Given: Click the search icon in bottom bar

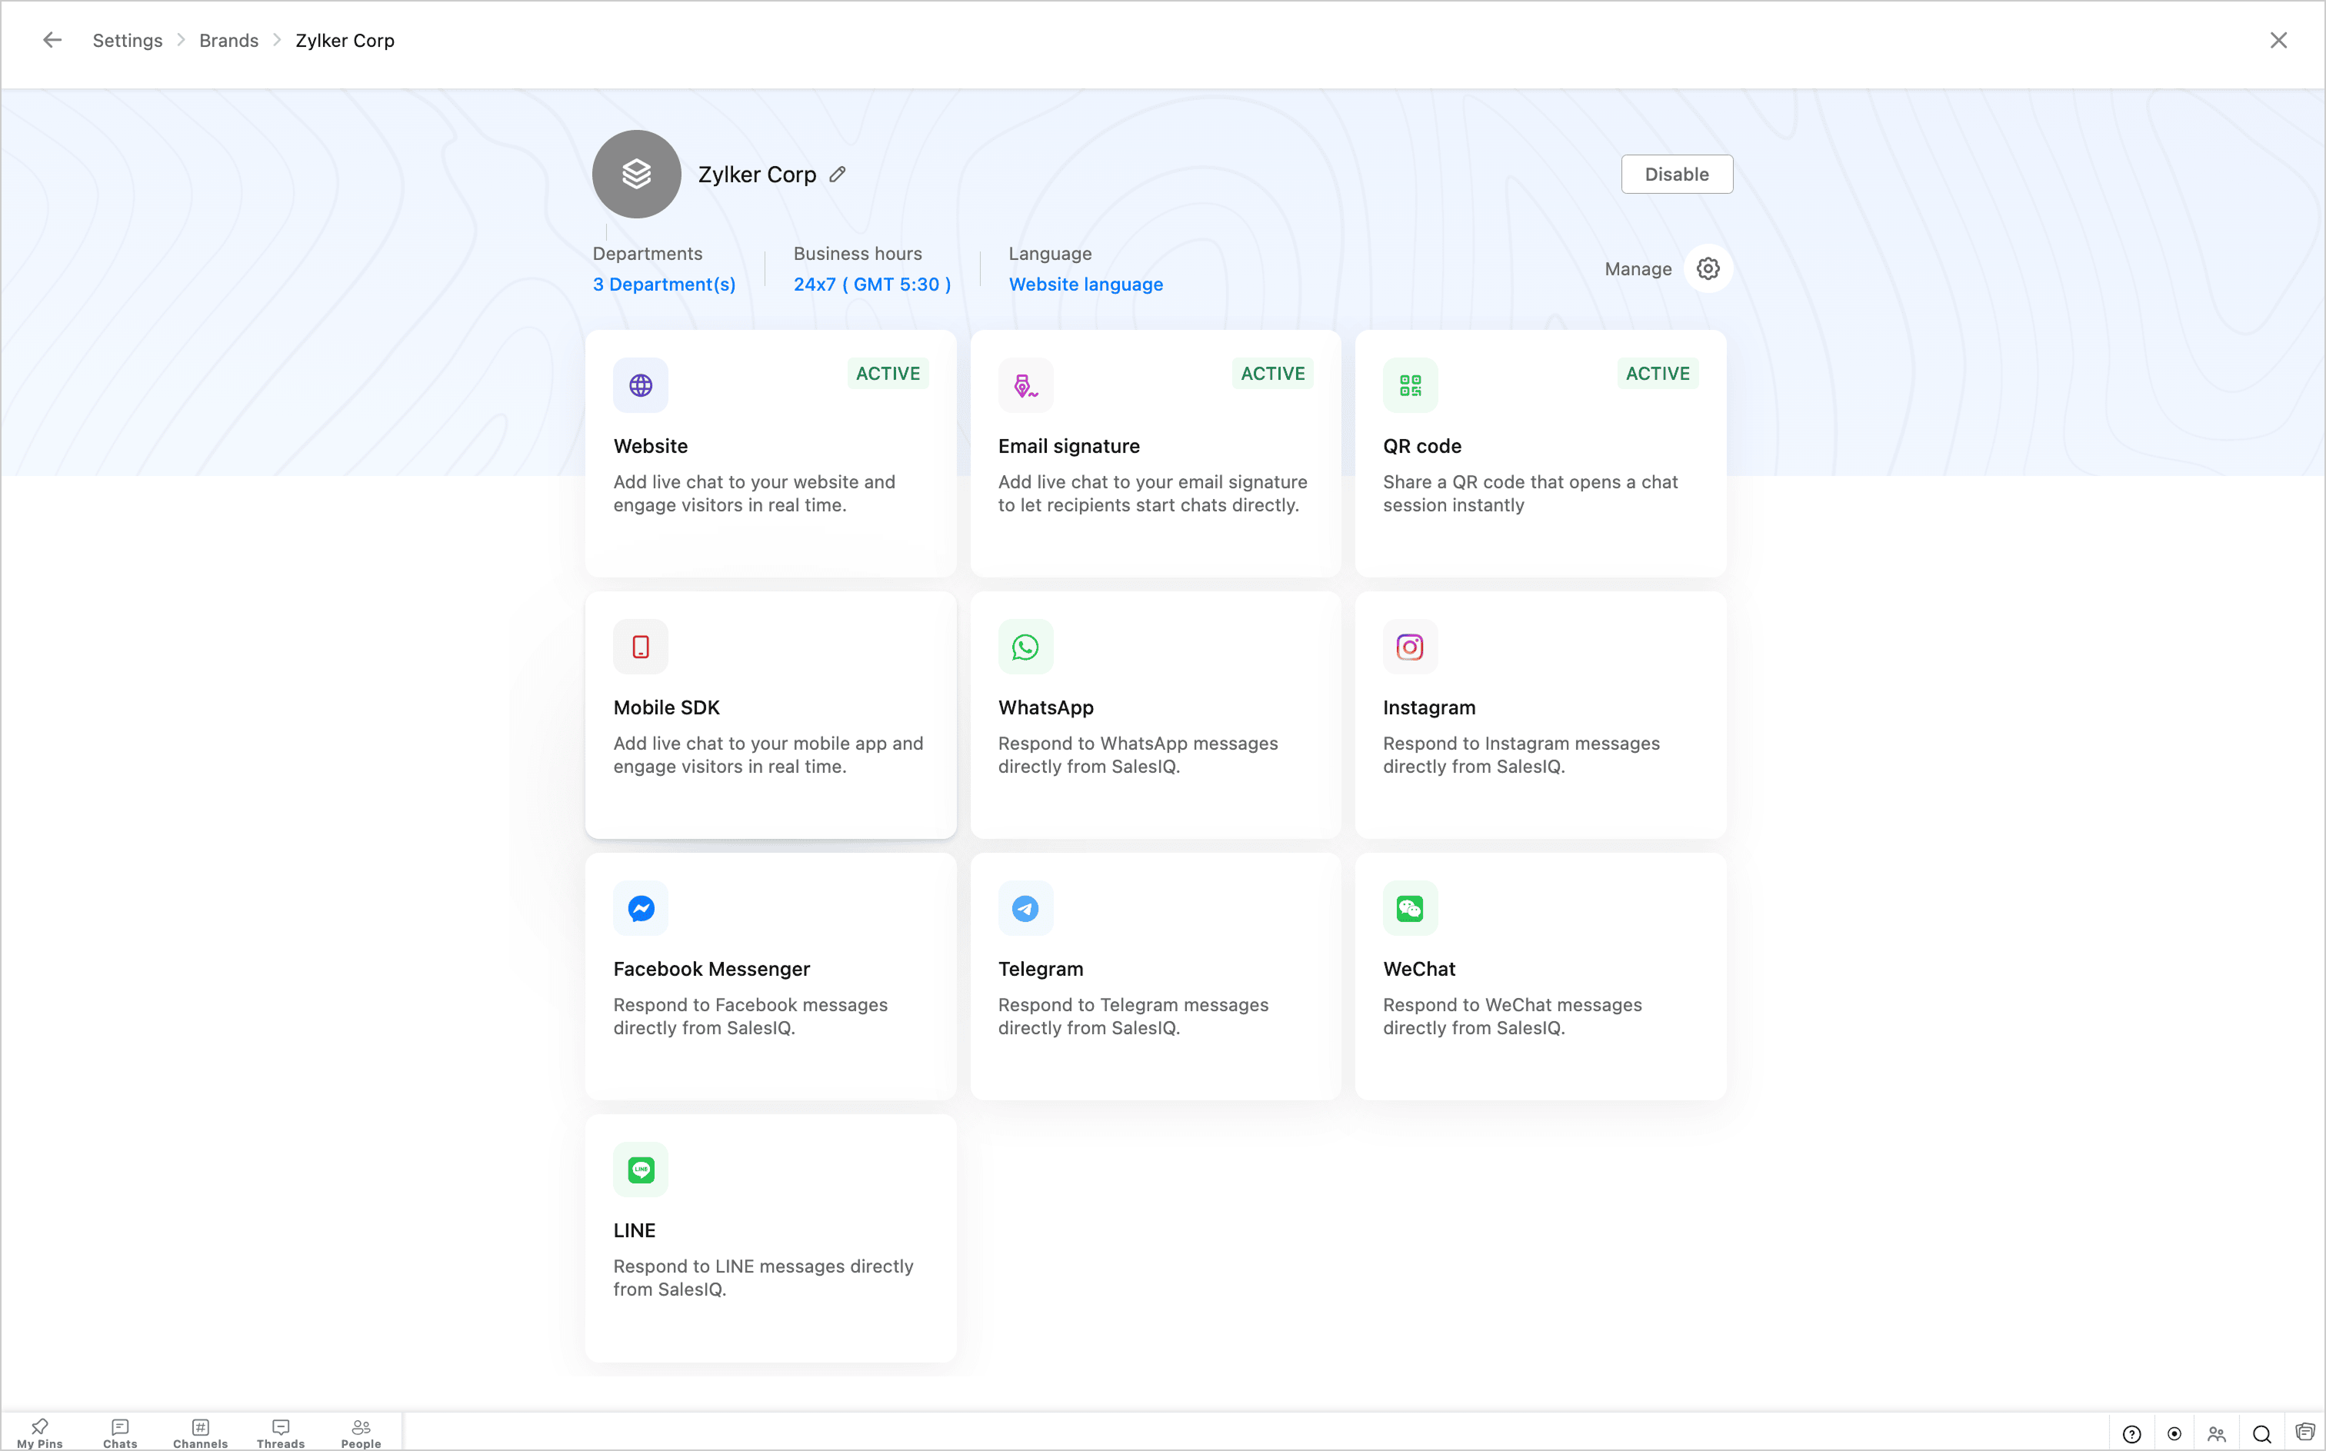Looking at the screenshot, I should click(x=2261, y=1434).
